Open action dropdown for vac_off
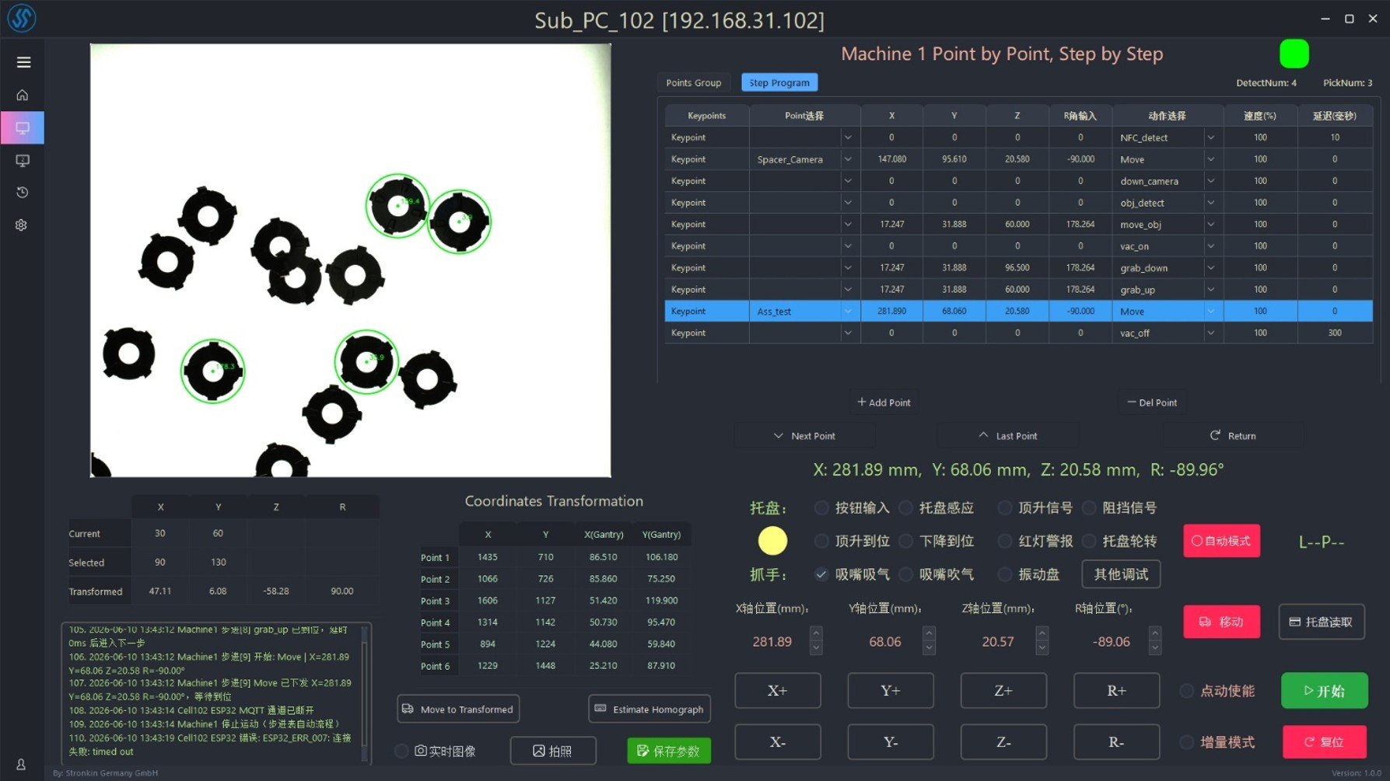 tap(1211, 333)
